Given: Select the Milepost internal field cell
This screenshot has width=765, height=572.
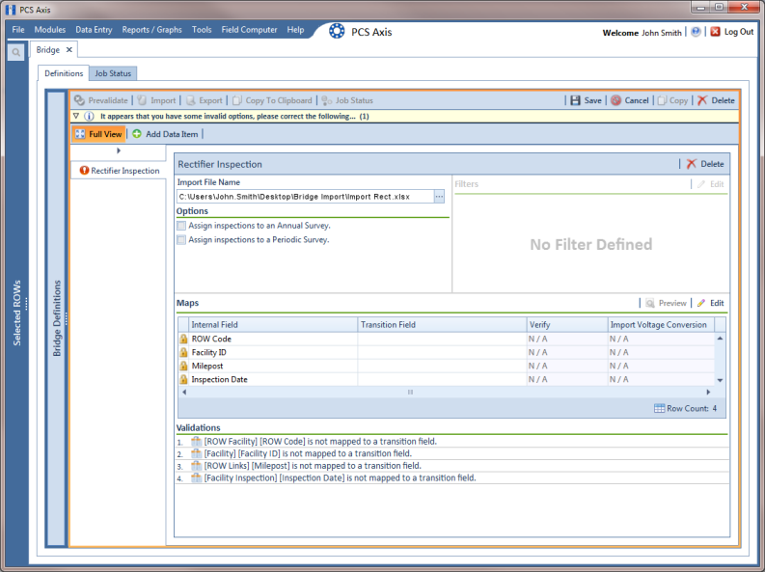Looking at the screenshot, I should tap(273, 367).
